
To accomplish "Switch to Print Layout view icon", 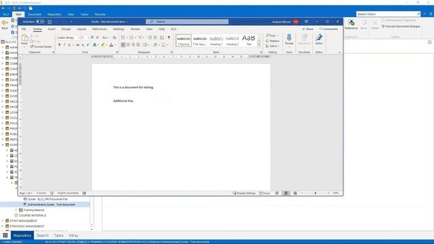I will coord(286,193).
